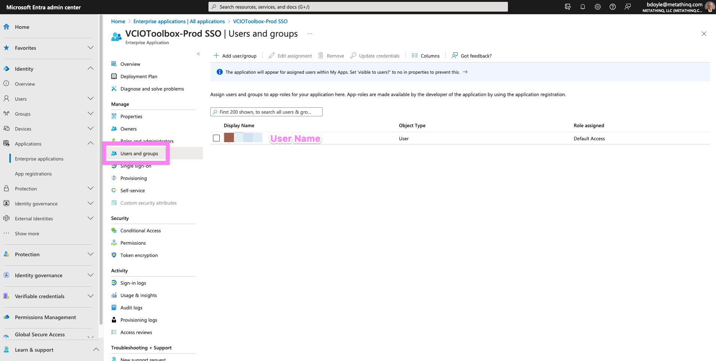Screen dimensions: 716x361
Task: Click the Properties bars icon
Action: coord(114,116)
